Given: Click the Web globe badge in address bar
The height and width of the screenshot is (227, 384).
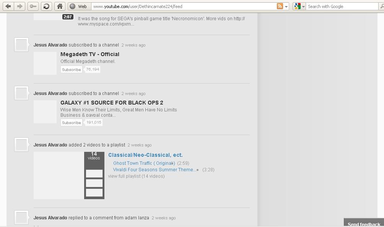Looking at the screenshot, I should pos(79,6).
